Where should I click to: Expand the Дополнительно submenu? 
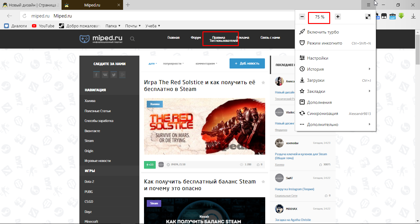335,124
